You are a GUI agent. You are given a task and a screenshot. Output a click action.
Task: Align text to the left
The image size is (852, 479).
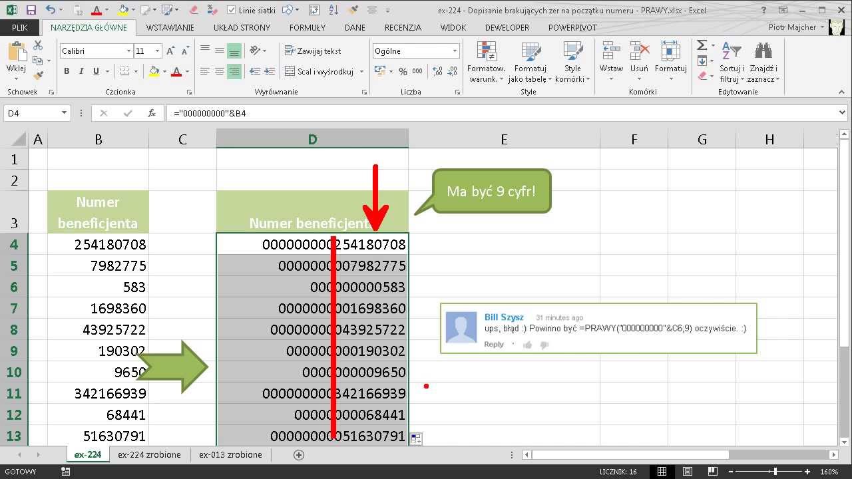(x=204, y=71)
